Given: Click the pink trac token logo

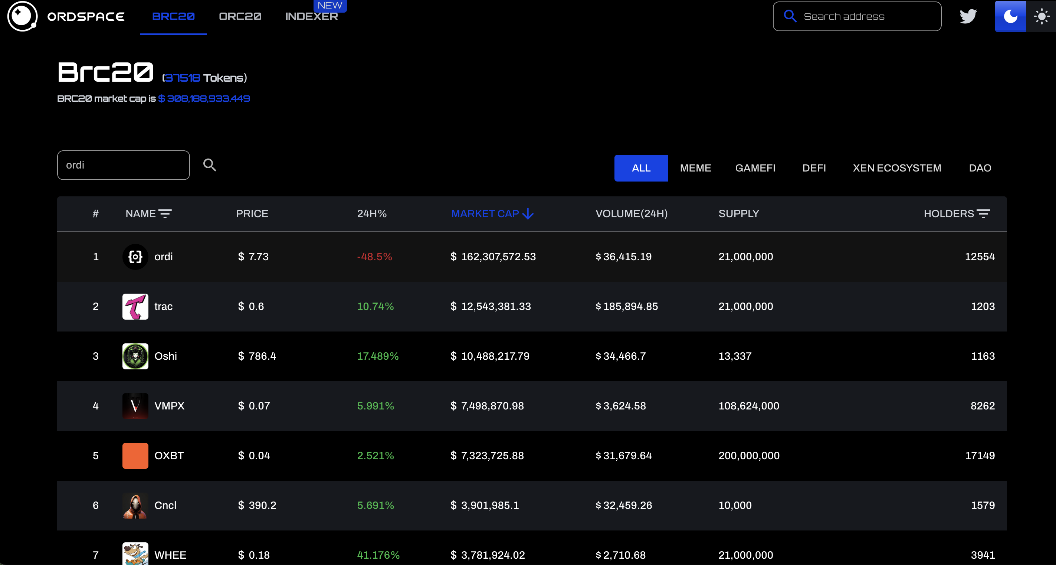Looking at the screenshot, I should (135, 306).
